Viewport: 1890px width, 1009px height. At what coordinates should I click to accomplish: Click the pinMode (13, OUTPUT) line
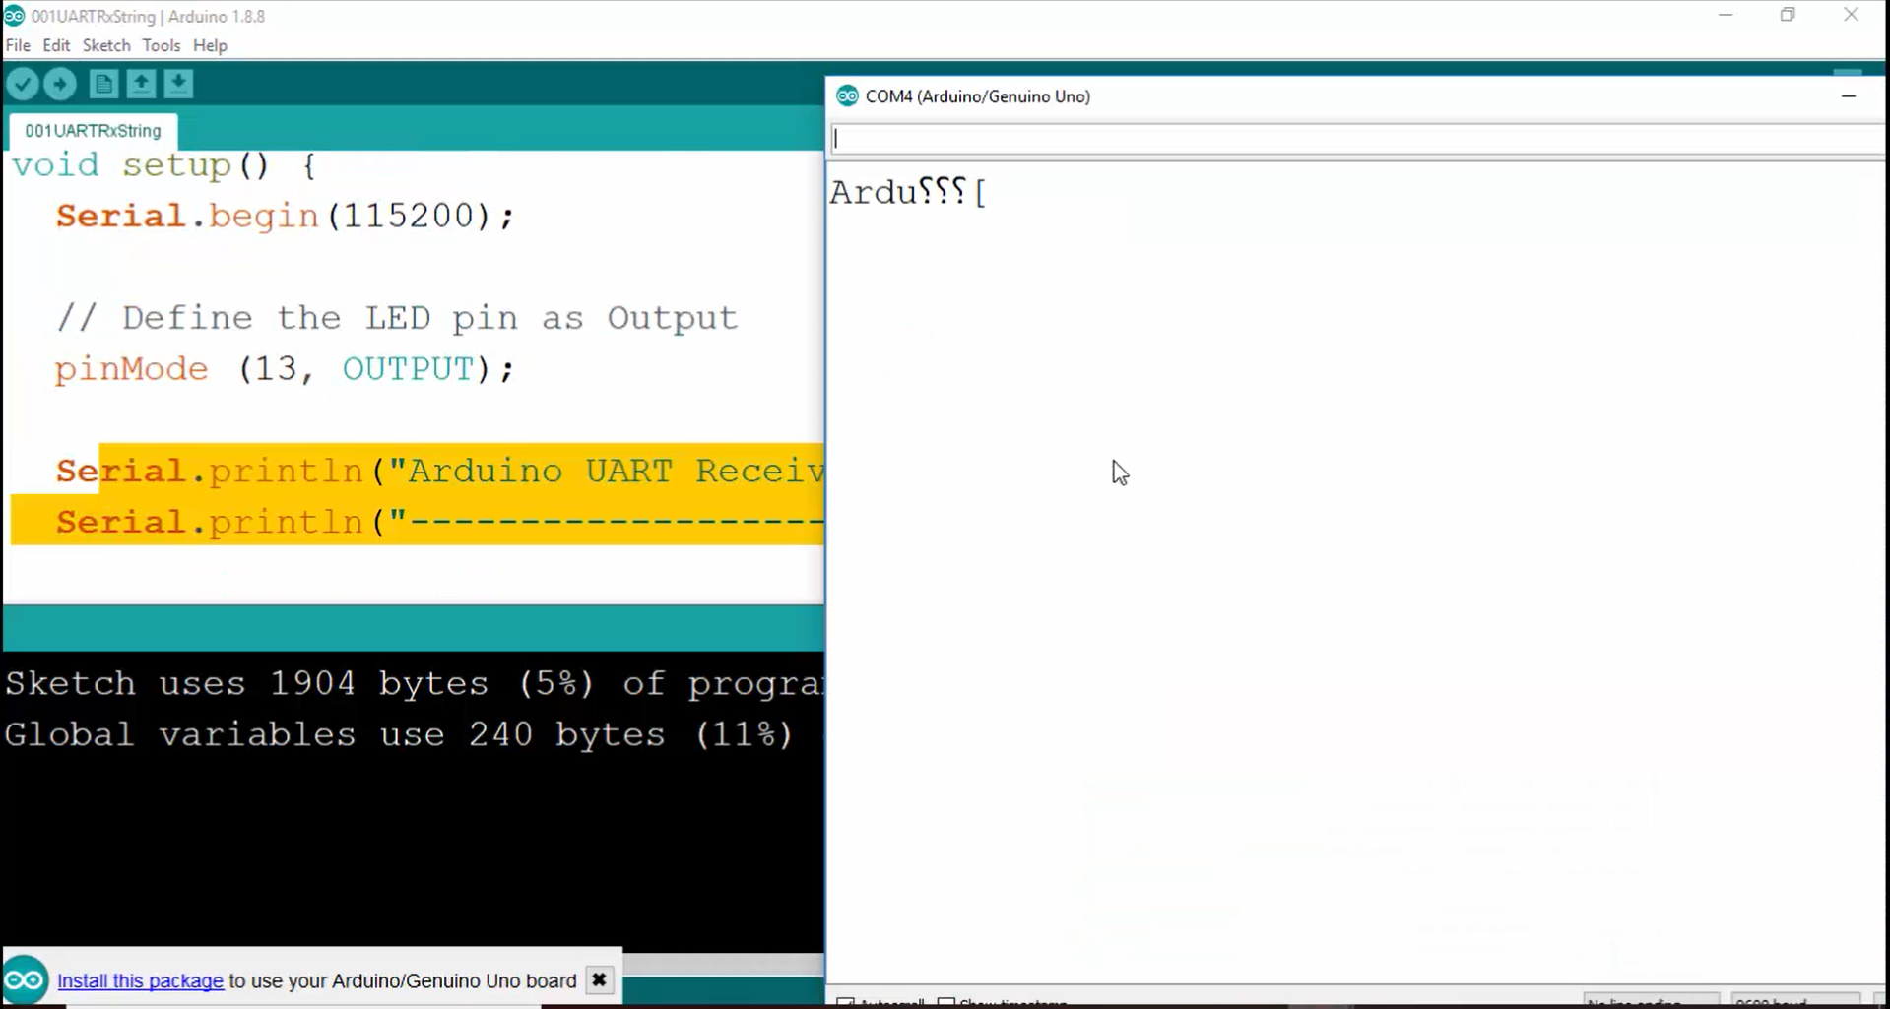pos(285,369)
